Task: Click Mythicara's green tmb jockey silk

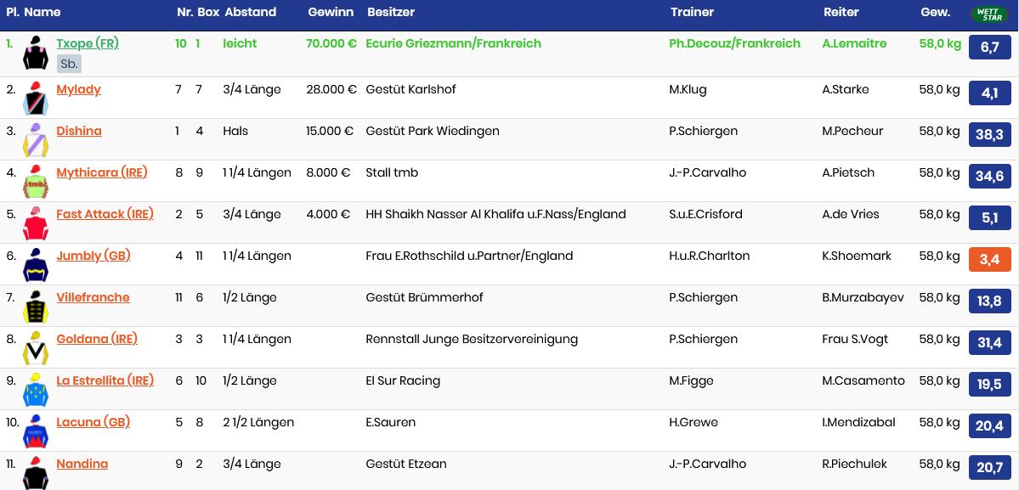Action: click(36, 182)
